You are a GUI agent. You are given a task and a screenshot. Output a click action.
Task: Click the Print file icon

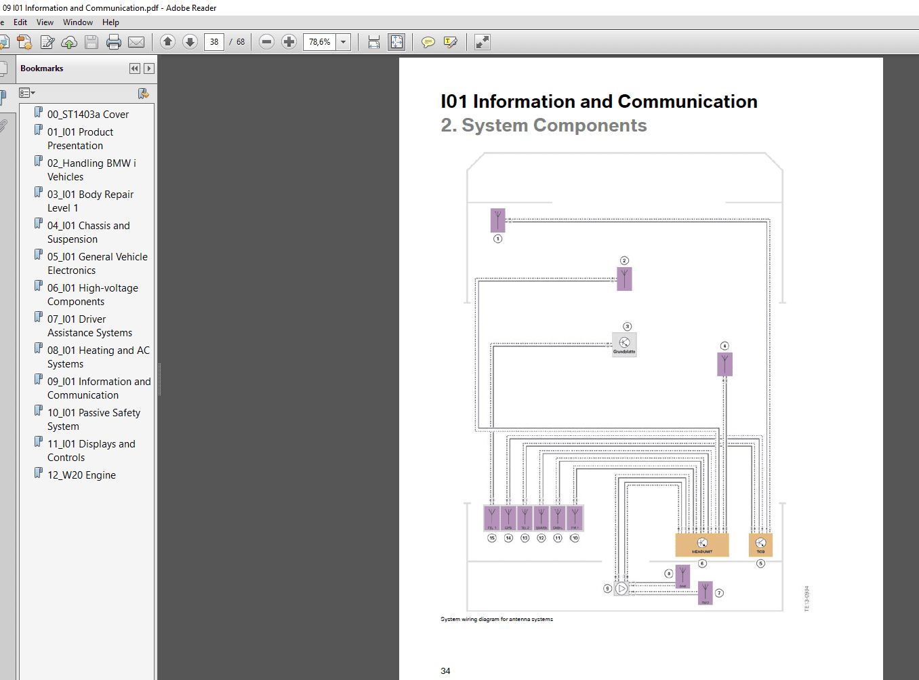tap(114, 42)
